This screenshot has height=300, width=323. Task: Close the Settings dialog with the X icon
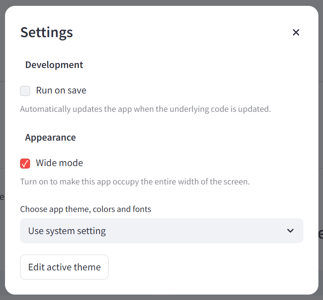coord(296,33)
